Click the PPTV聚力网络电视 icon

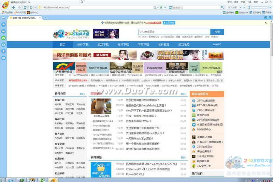pos(193,105)
